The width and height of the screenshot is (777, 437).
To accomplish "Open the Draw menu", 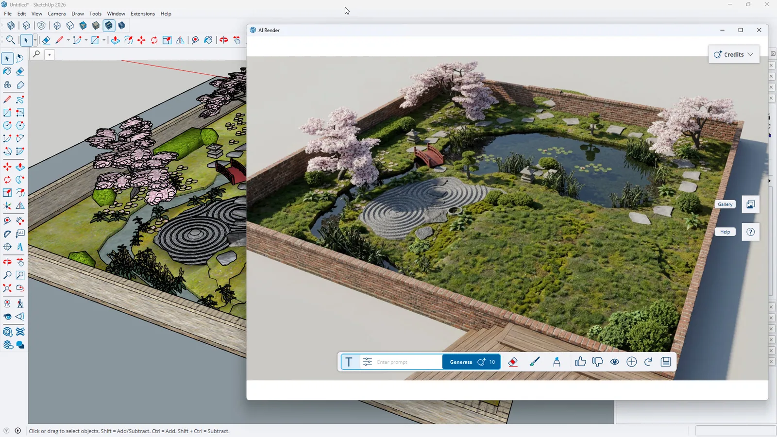I will (x=78, y=14).
